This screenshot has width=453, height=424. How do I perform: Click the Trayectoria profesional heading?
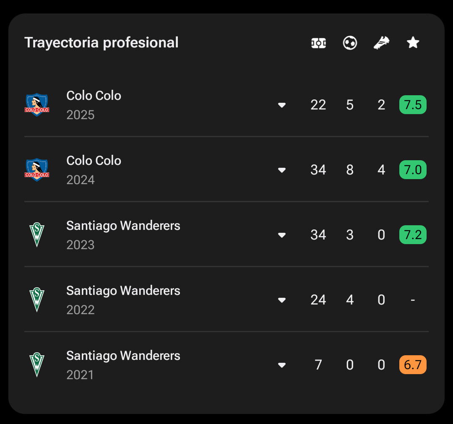click(x=102, y=43)
